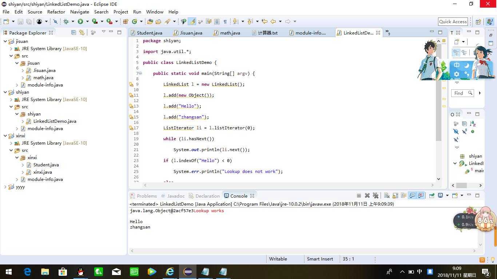Toggle Hide Fields icon in Outline

456,132
